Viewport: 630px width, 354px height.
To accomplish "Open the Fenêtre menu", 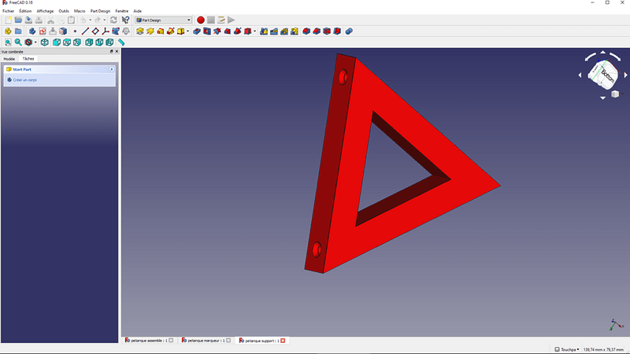I will click(x=122, y=11).
